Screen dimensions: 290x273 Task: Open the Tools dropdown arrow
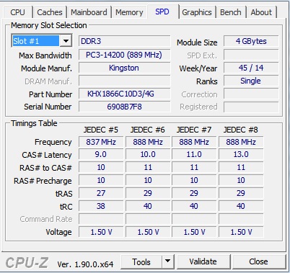pos(168,261)
